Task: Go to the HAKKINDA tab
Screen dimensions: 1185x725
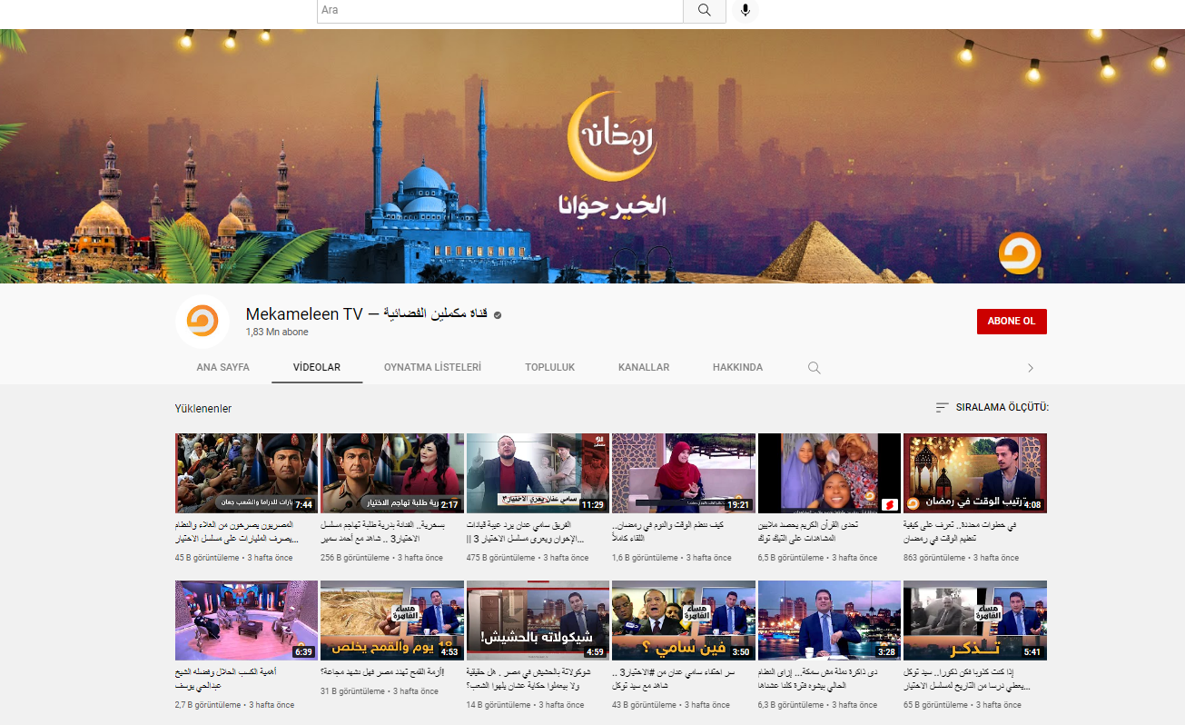Action: (x=737, y=368)
